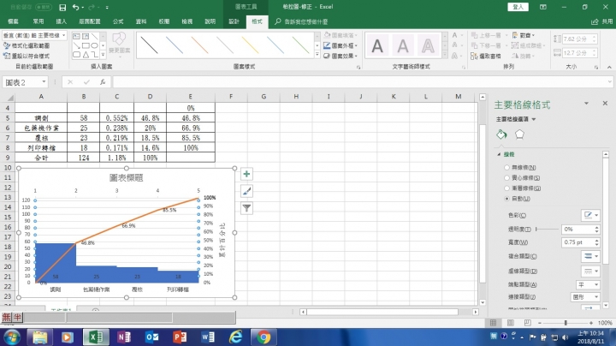Open the 檔案 (File) tab
This screenshot has height=346, width=616.
click(x=14, y=21)
